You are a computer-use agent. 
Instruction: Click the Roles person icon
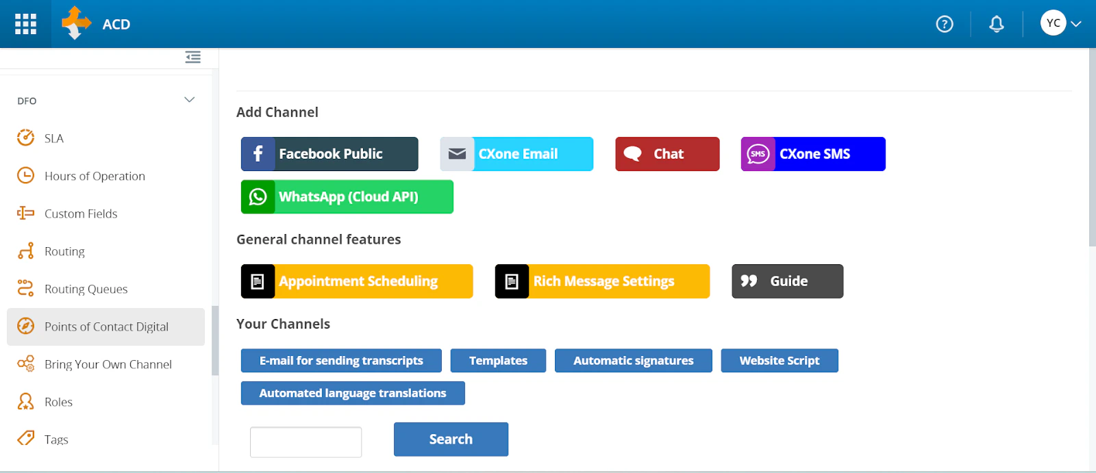[x=25, y=401]
